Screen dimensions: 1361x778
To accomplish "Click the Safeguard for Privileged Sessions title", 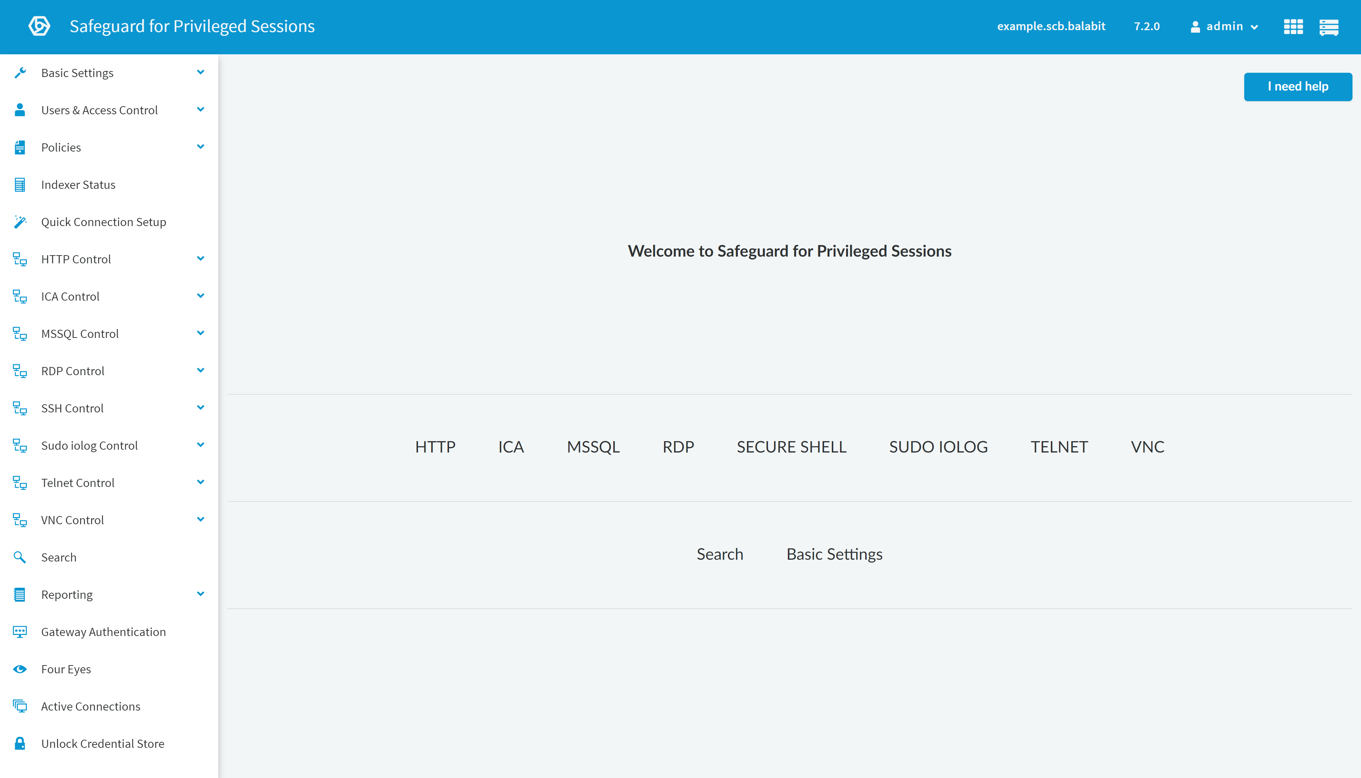I will tap(192, 26).
